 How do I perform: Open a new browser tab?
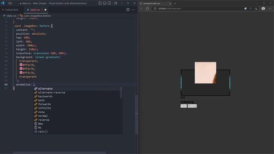pos(175,3)
